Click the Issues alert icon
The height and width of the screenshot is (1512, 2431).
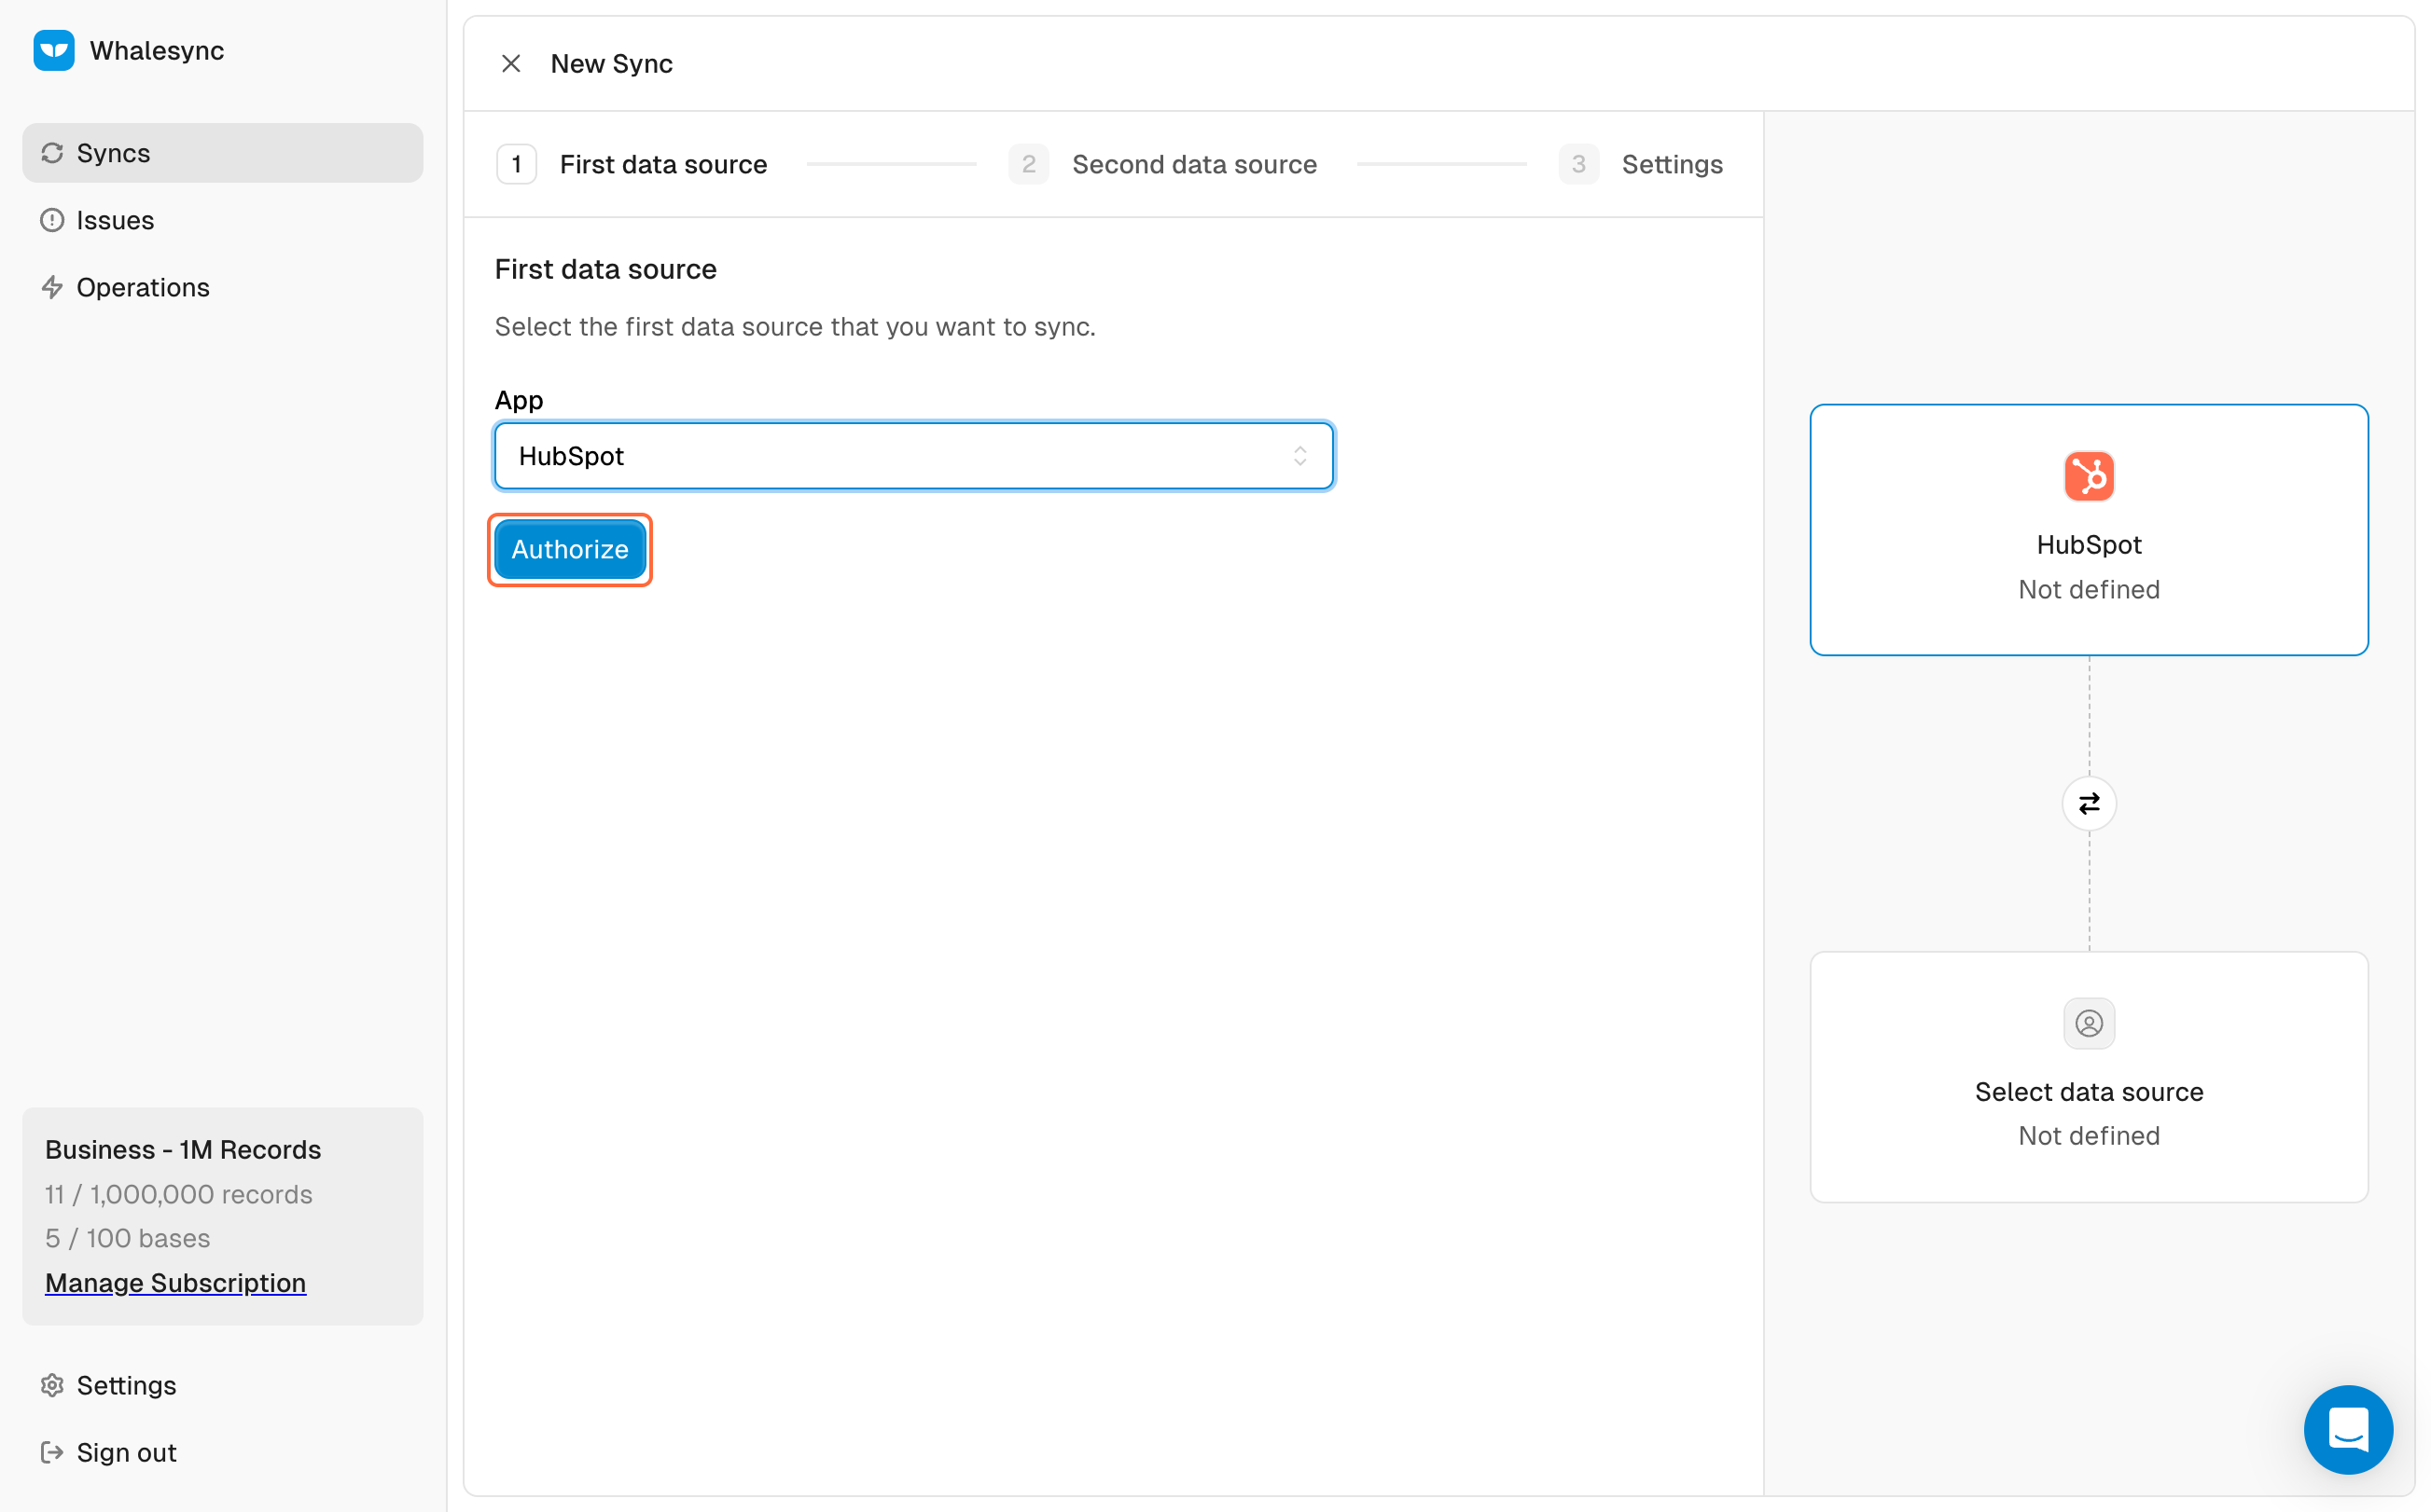click(52, 220)
